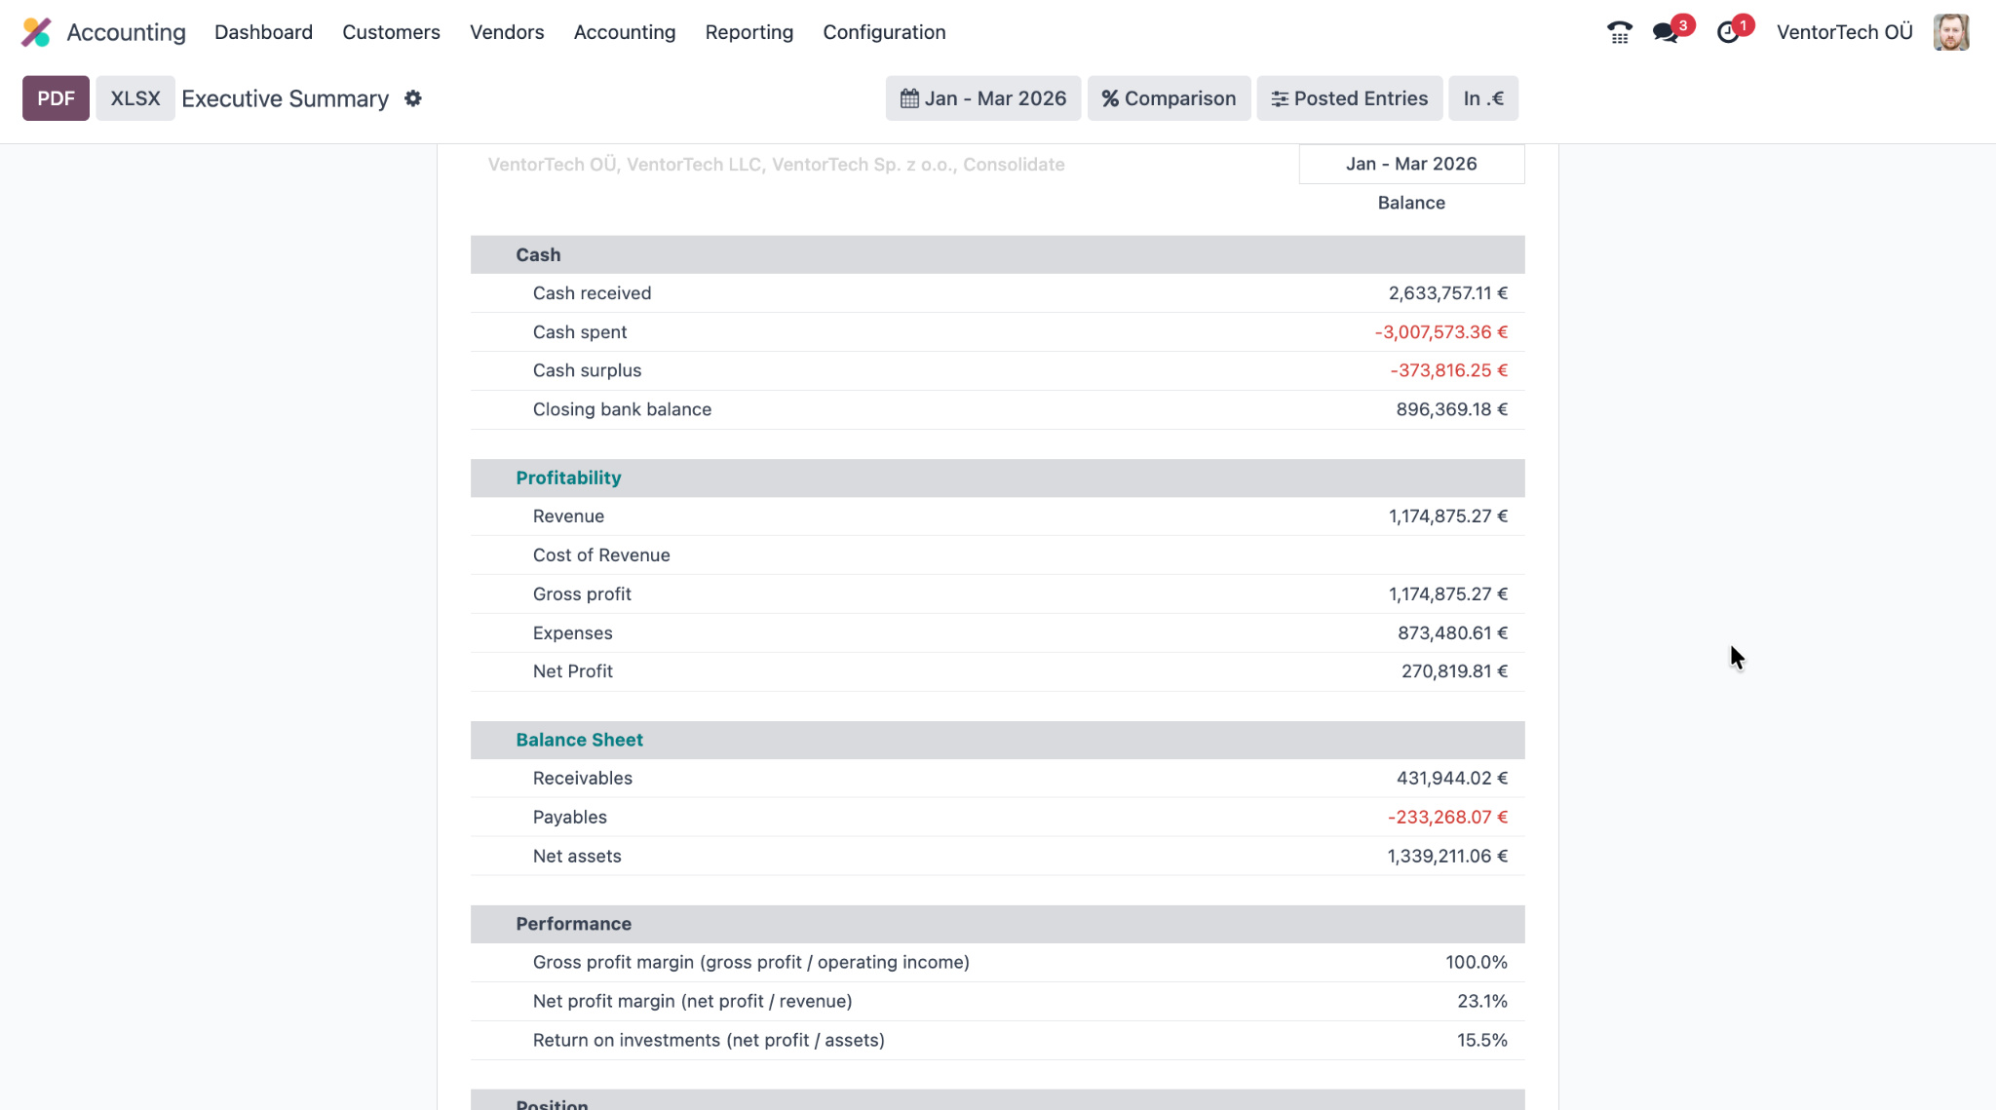
Task: Open the Balance Sheet section link
Action: pos(579,740)
